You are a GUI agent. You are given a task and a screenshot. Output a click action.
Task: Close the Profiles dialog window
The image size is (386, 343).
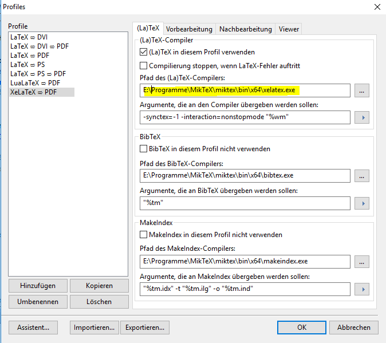376,7
